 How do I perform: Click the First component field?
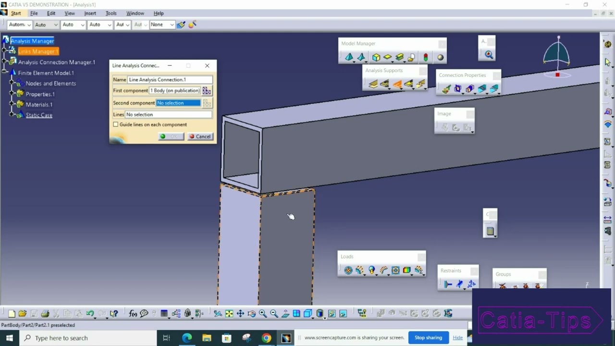click(x=175, y=90)
